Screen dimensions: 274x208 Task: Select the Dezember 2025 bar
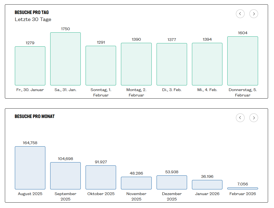[x=172, y=182]
